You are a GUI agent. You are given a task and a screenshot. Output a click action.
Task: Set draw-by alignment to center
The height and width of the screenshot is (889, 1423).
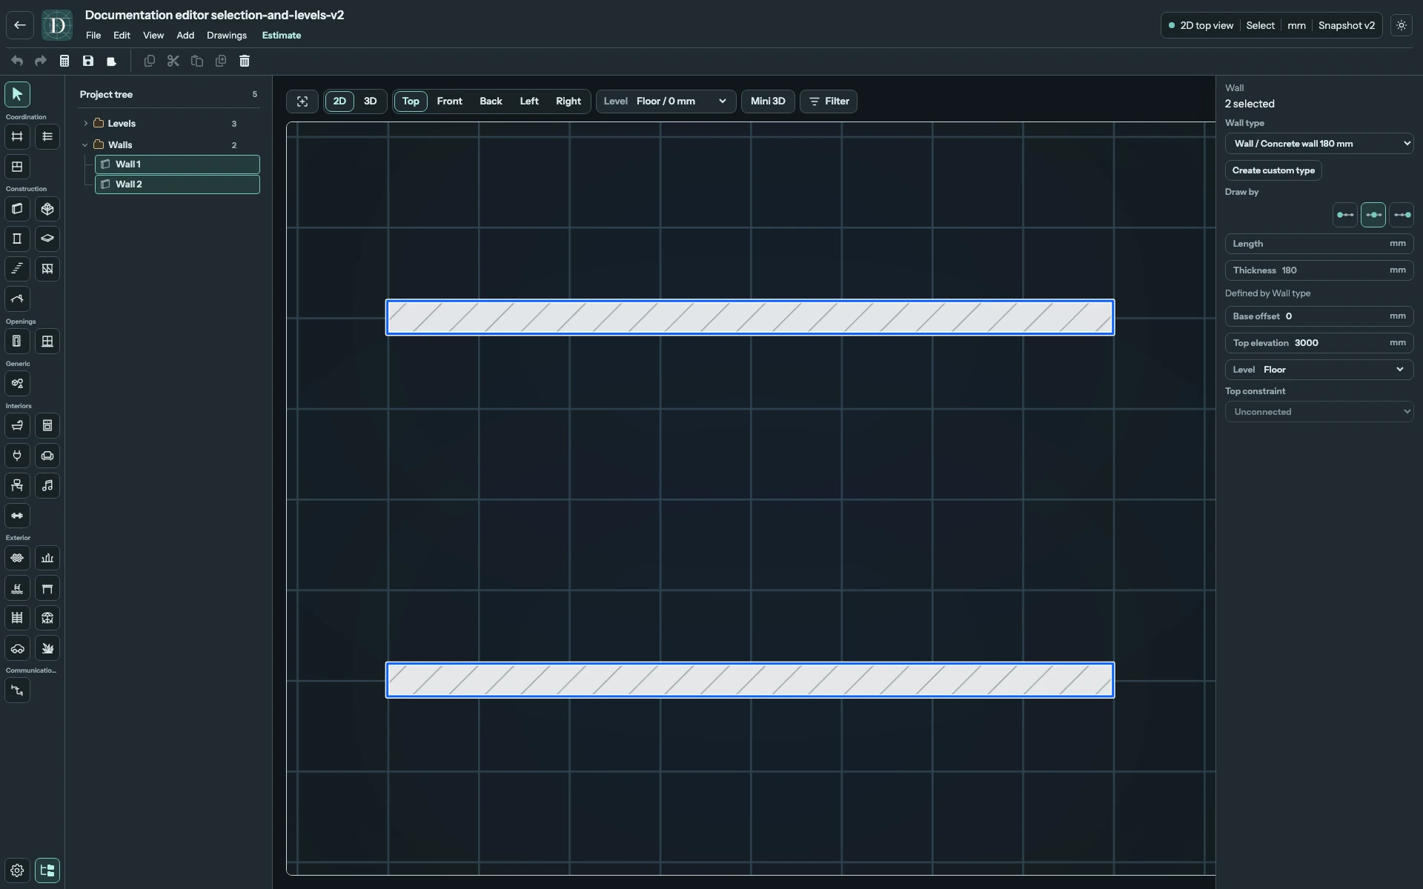(1373, 215)
